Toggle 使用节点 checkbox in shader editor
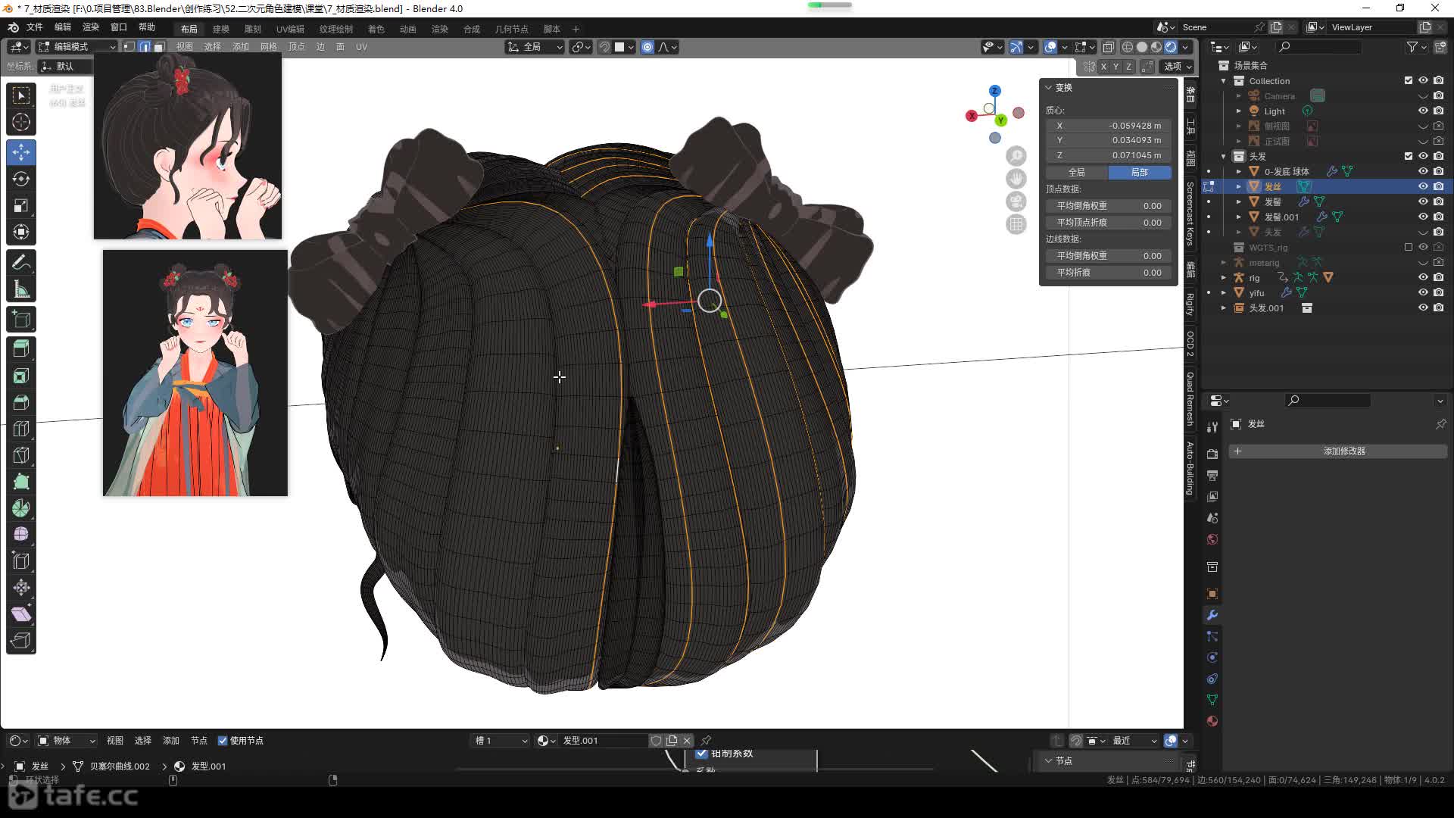Viewport: 1454px width, 818px height. coord(223,741)
